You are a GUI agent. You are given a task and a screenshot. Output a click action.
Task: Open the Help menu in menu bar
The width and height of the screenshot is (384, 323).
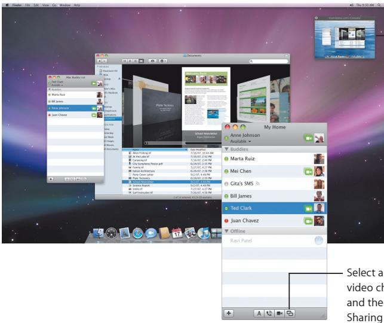click(x=77, y=5)
